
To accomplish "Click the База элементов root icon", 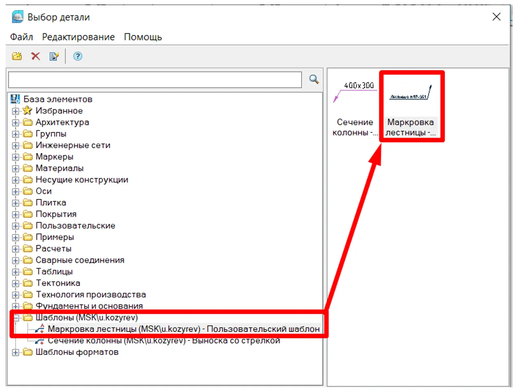I will 15,99.
